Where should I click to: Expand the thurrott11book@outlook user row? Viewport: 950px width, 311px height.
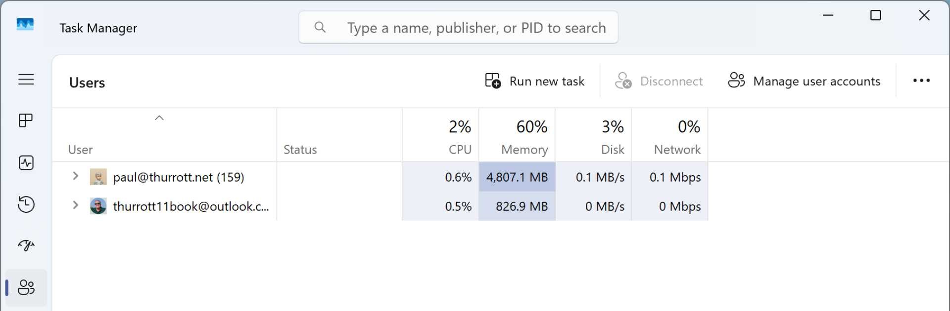point(75,205)
